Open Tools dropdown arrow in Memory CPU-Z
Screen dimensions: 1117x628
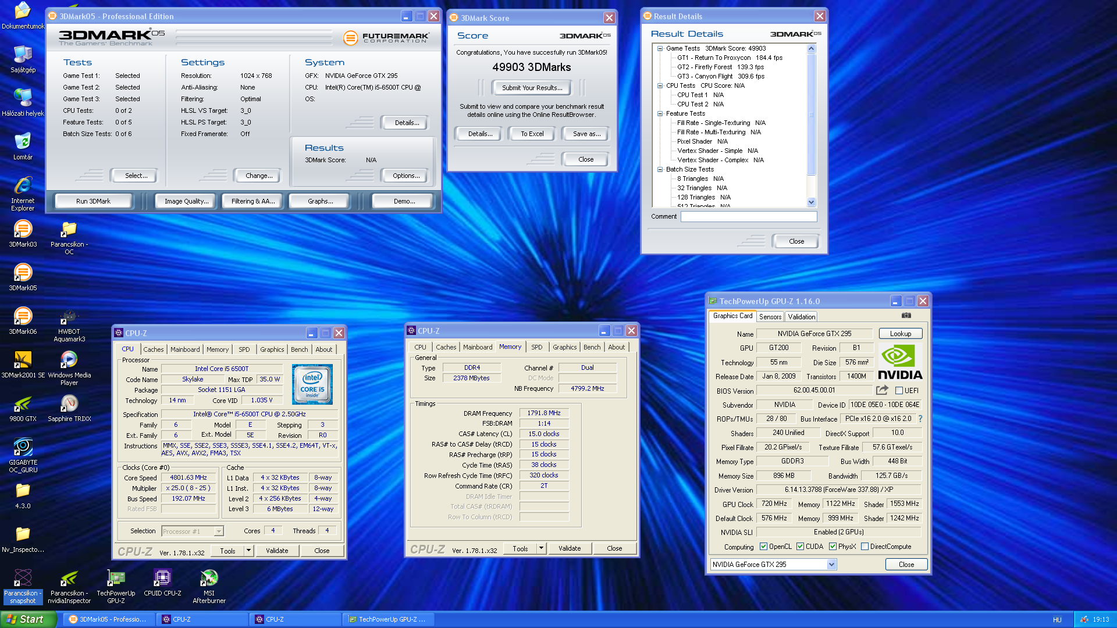pyautogui.click(x=541, y=548)
